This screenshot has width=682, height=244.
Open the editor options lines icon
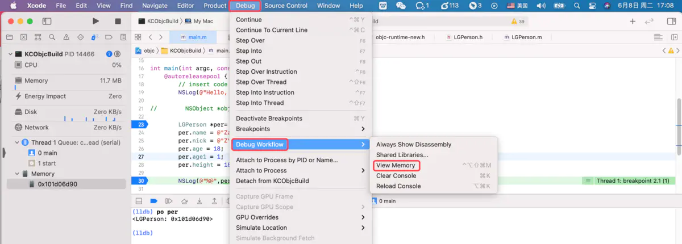coord(658,37)
